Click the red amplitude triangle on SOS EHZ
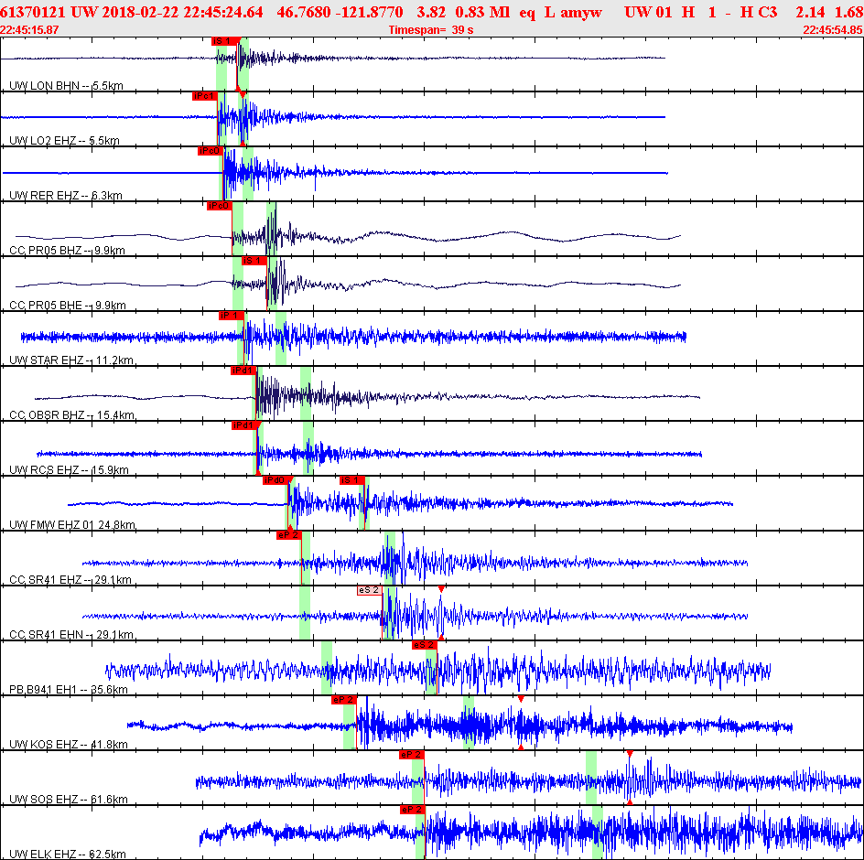 [630, 754]
